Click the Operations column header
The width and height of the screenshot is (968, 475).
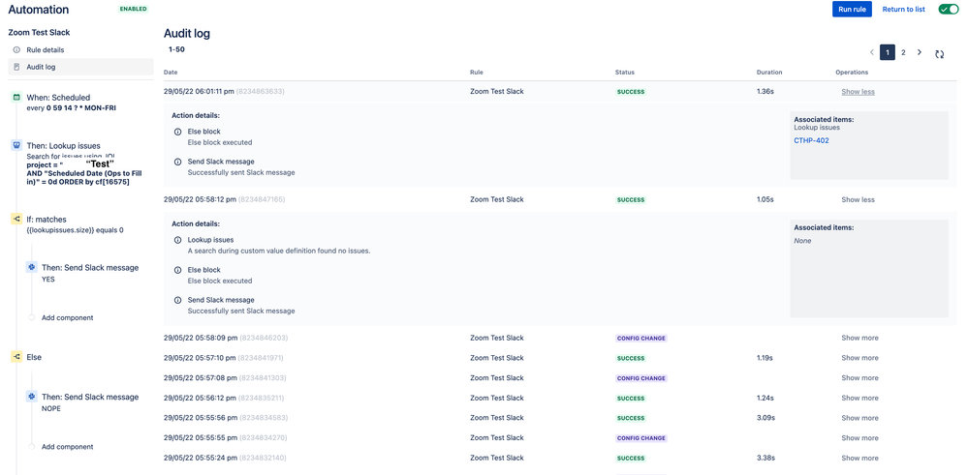[852, 73]
